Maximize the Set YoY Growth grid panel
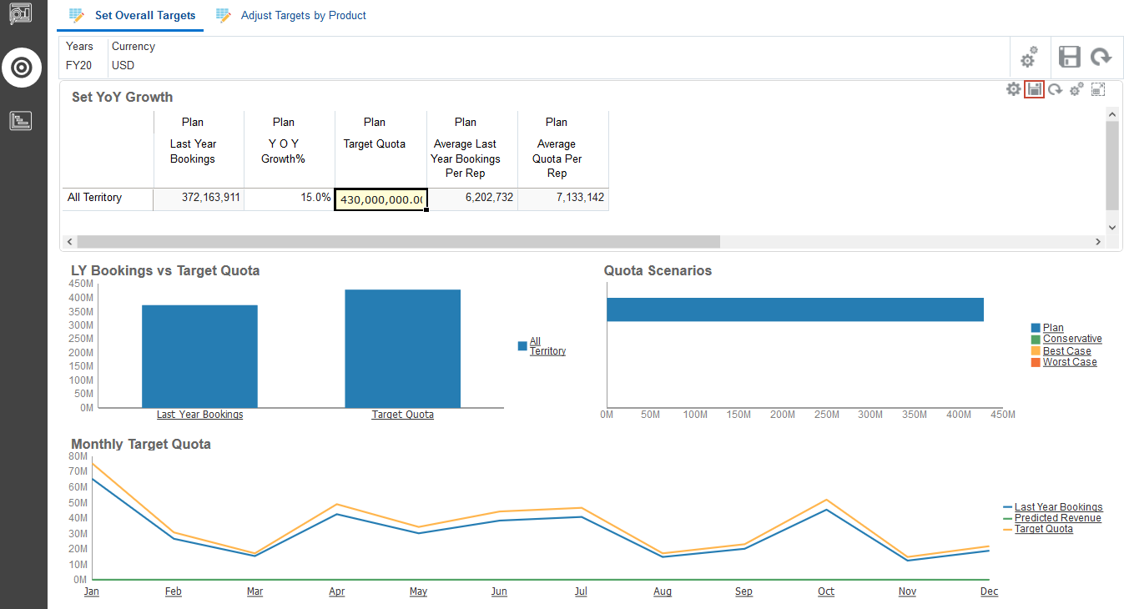This screenshot has width=1124, height=609. pyautogui.click(x=1098, y=89)
